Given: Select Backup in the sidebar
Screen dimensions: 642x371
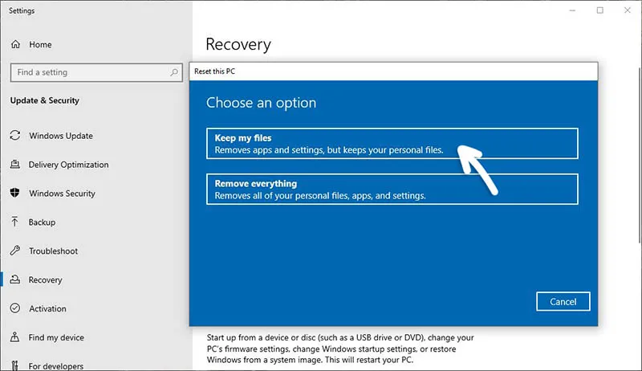Looking at the screenshot, I should tap(43, 222).
